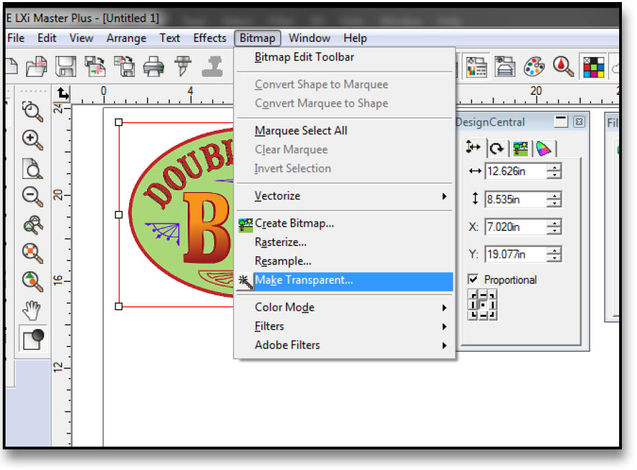Open the Arrange menu
The width and height of the screenshot is (637, 470).
pos(126,38)
